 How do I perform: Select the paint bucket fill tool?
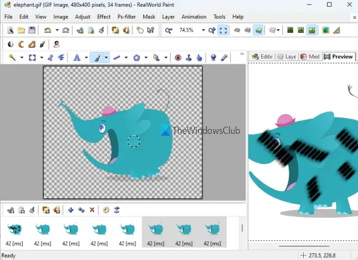pos(156,57)
